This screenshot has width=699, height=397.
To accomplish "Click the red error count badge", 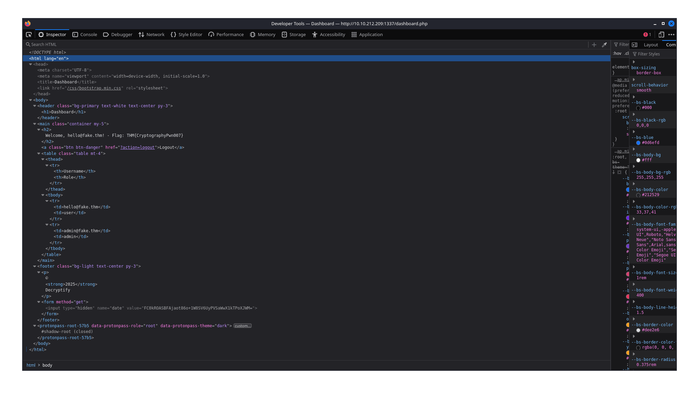I will tap(647, 35).
